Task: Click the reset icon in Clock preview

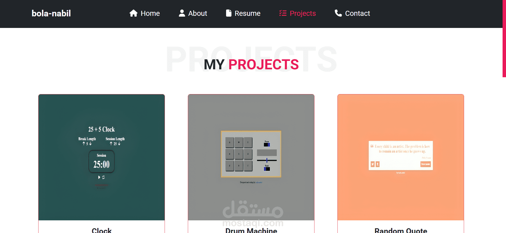Action: tap(104, 177)
